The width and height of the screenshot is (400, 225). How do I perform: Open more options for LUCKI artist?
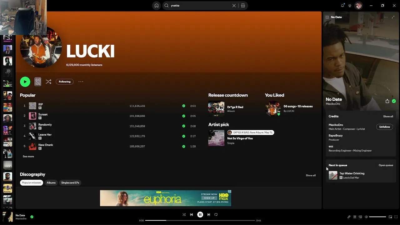(x=81, y=82)
